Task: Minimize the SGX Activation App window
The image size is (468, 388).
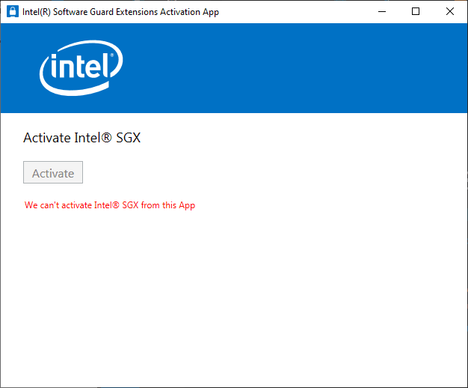Action: click(382, 12)
